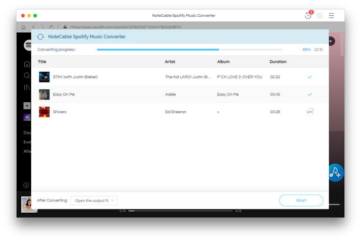Select the Easy On Me song title

tap(64, 95)
